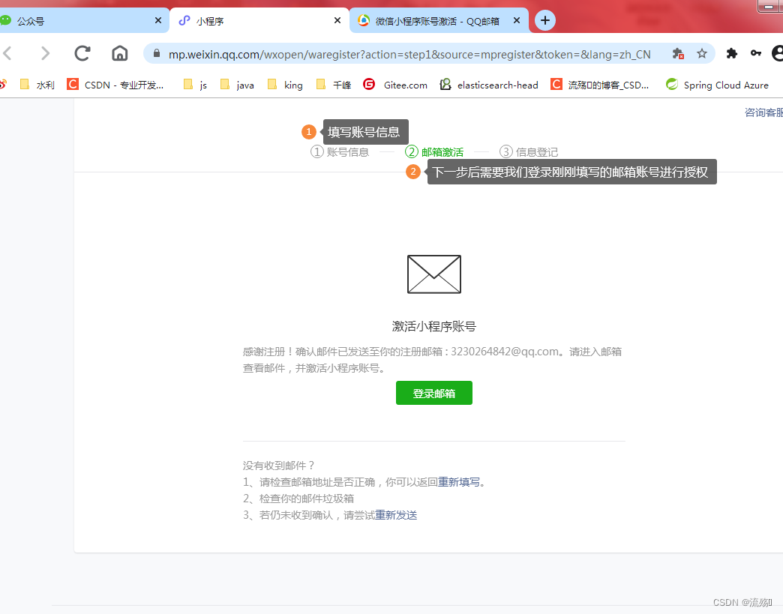Image resolution: width=783 pixels, height=614 pixels.
Task: Click the 激活小程序账号 heading
Action: click(434, 326)
